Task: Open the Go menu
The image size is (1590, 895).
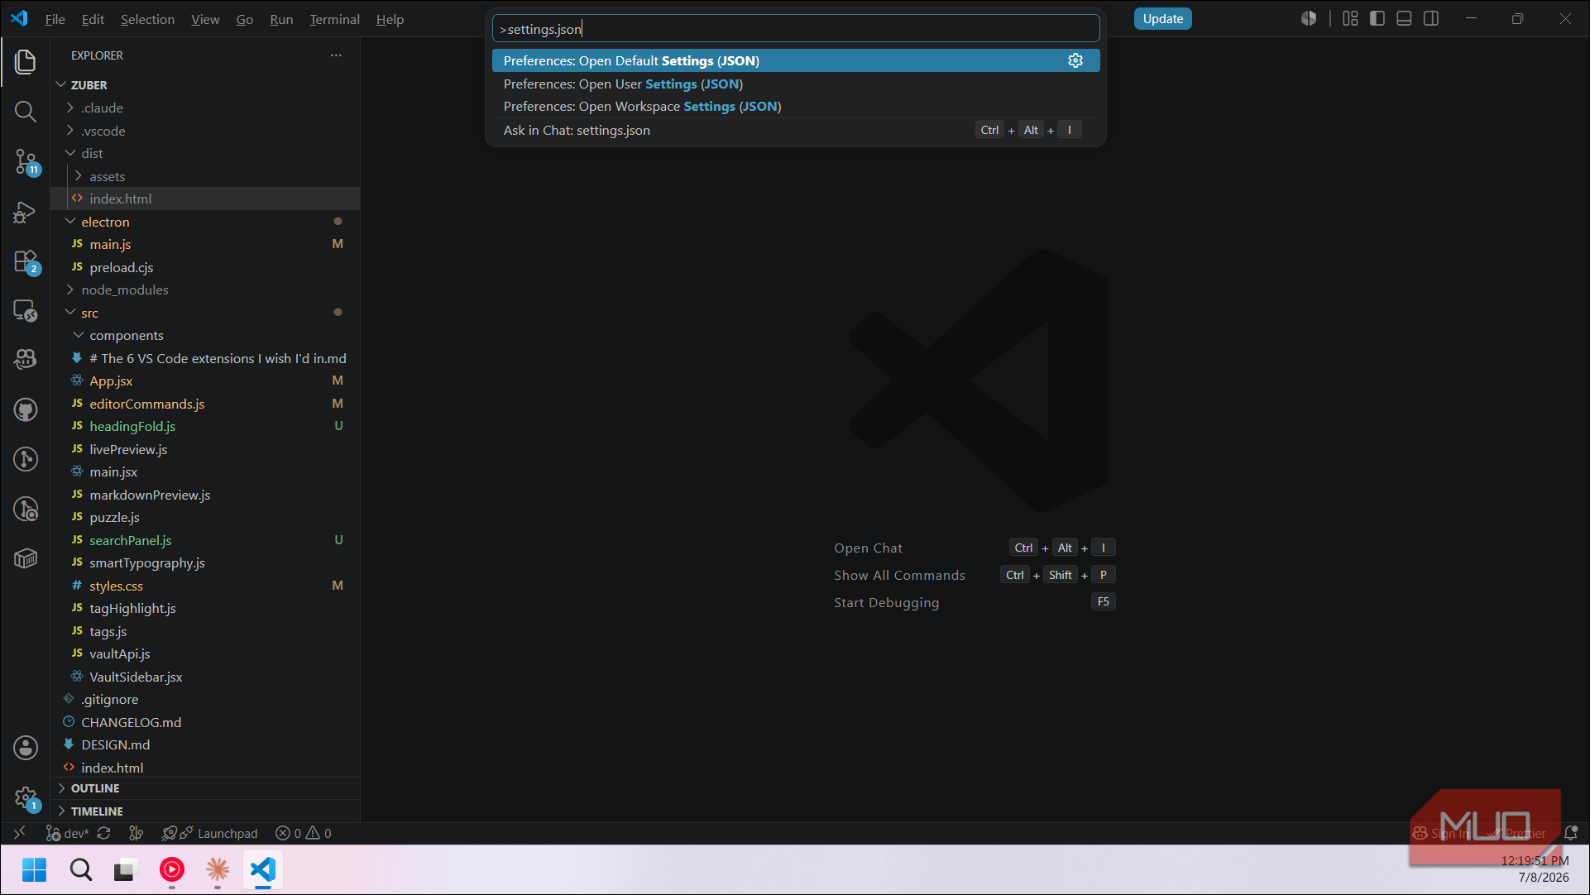Action: point(245,19)
